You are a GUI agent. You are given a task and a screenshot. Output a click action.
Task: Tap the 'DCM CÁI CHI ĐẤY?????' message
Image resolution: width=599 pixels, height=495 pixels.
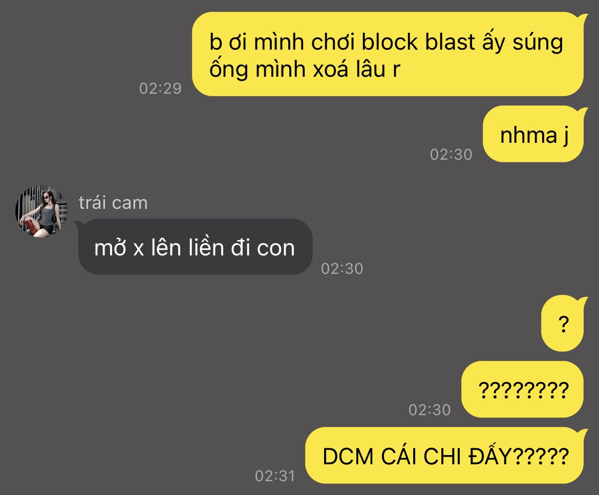[x=445, y=455]
